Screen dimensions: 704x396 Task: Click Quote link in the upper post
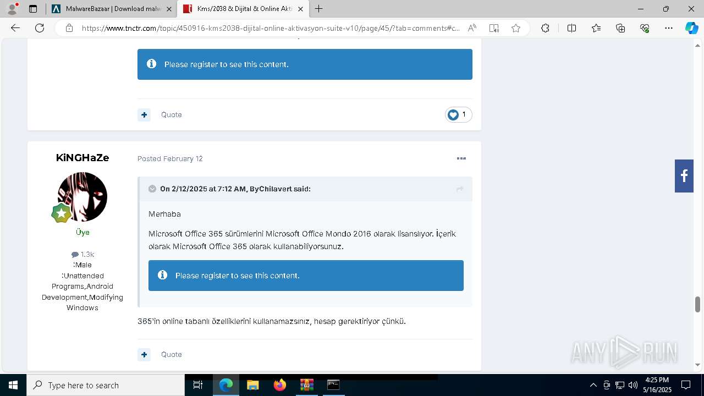pyautogui.click(x=171, y=115)
